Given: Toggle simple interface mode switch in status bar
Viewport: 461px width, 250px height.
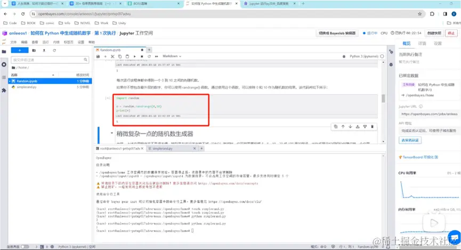Looking at the screenshot, I should click(25, 247).
